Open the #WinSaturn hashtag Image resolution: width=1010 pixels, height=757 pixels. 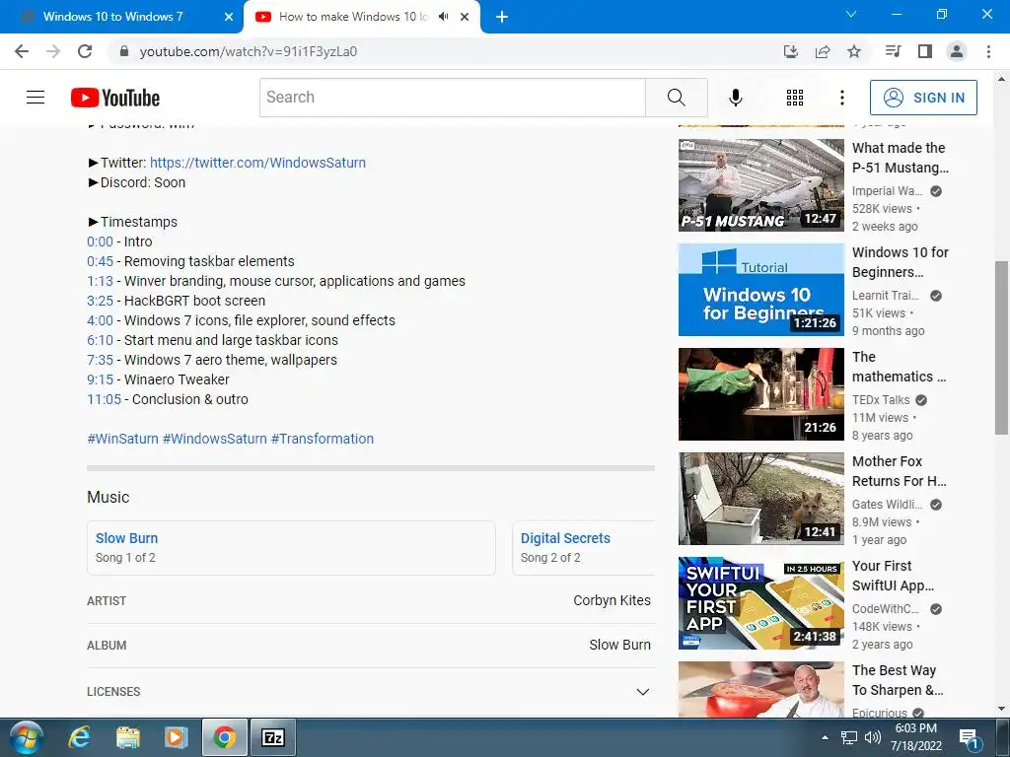click(122, 439)
